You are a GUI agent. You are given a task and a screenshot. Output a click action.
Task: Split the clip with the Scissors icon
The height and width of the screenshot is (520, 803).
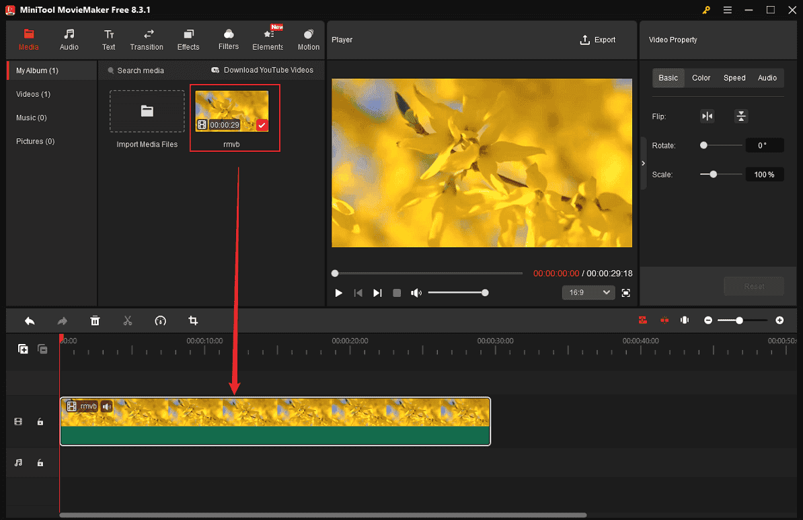(x=128, y=320)
